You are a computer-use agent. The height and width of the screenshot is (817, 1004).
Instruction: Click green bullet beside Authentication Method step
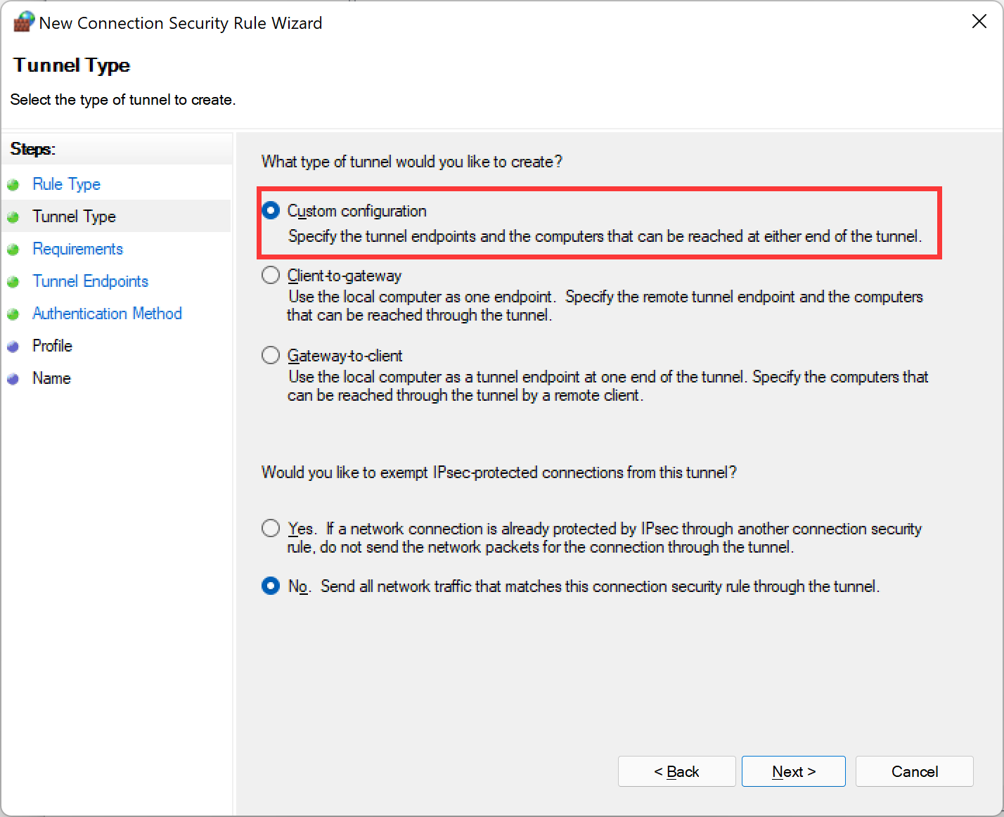13,314
